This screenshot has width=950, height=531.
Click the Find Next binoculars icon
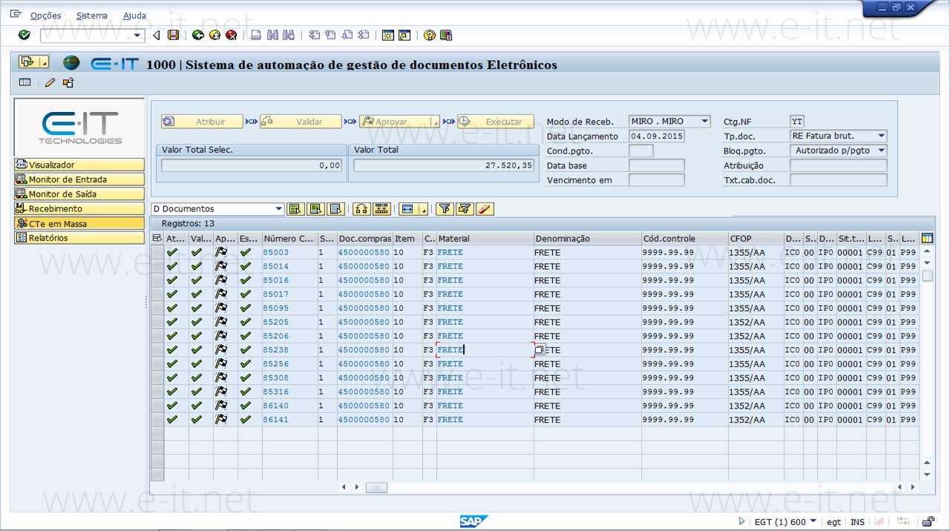289,35
